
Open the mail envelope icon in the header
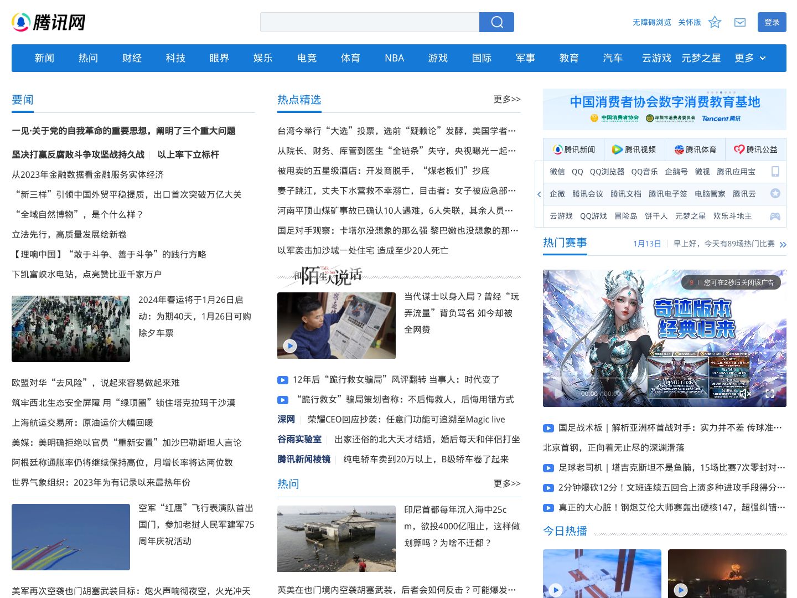(x=740, y=22)
